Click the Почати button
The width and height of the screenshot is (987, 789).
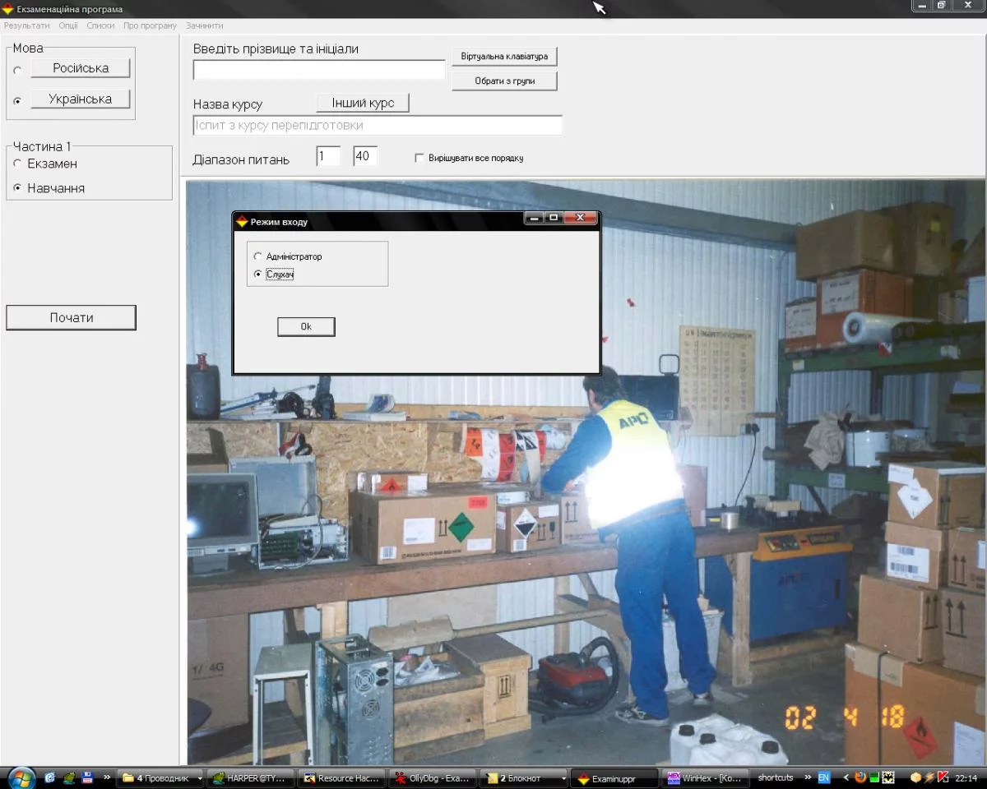click(71, 318)
